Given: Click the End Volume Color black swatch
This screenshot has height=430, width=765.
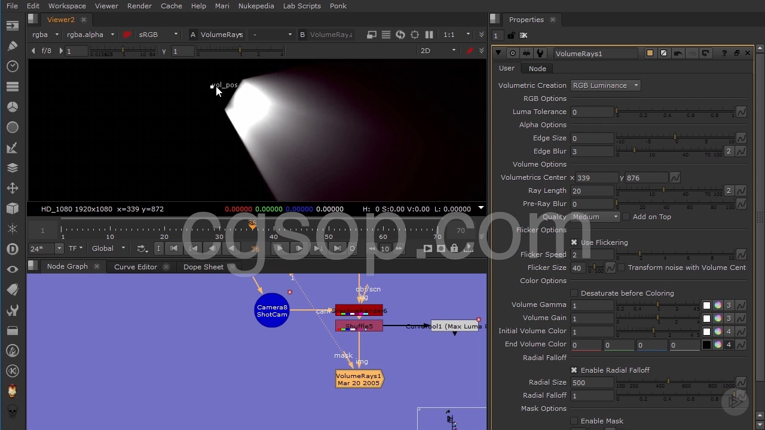Looking at the screenshot, I should (x=706, y=345).
